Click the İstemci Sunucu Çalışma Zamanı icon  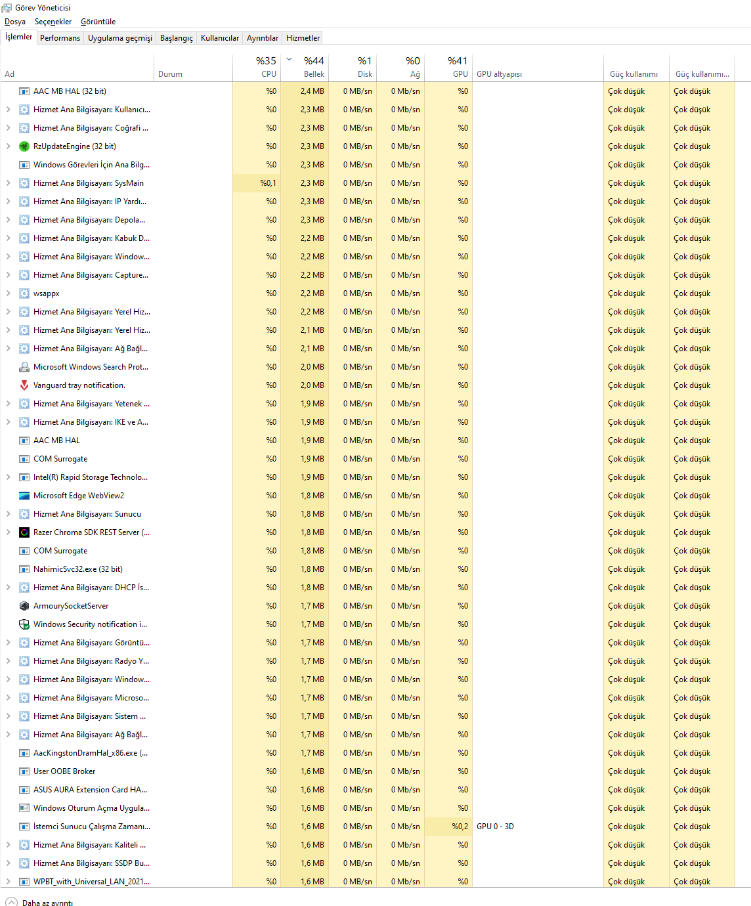[x=24, y=827]
